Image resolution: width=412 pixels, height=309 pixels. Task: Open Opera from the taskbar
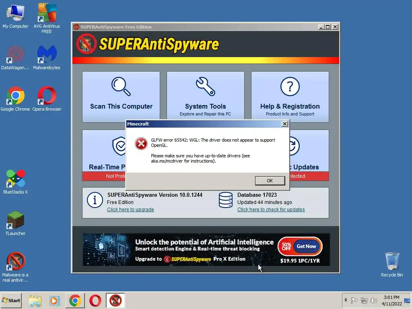pos(95,301)
